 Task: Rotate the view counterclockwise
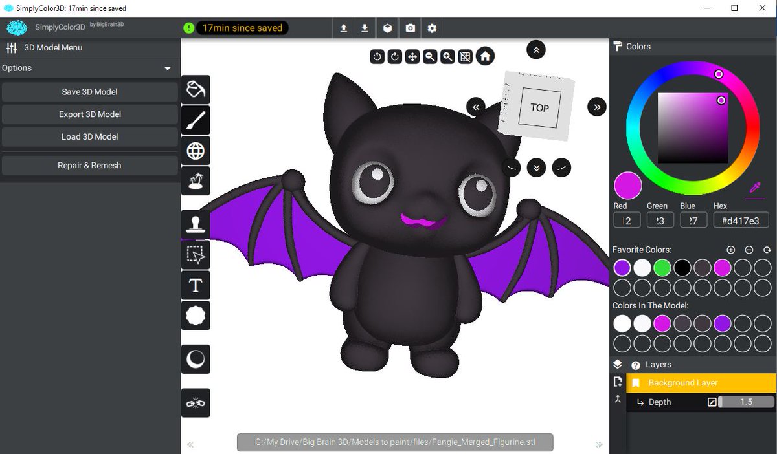point(377,57)
